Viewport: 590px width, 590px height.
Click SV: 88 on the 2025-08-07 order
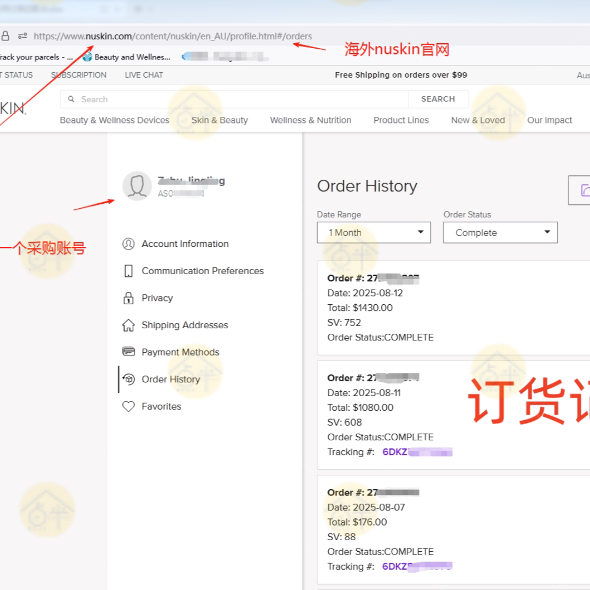(x=341, y=536)
